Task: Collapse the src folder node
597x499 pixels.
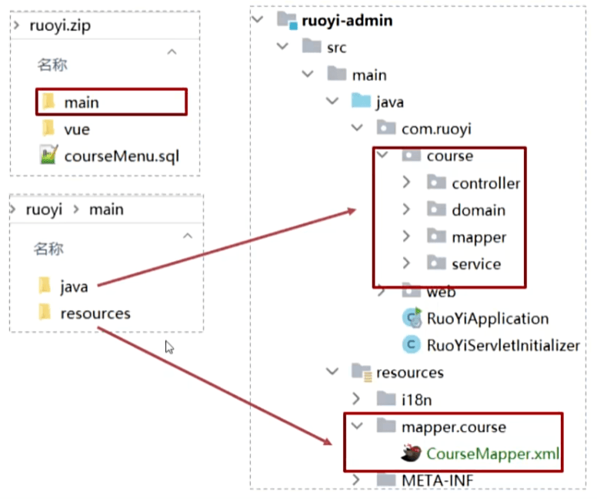Action: click(x=282, y=46)
